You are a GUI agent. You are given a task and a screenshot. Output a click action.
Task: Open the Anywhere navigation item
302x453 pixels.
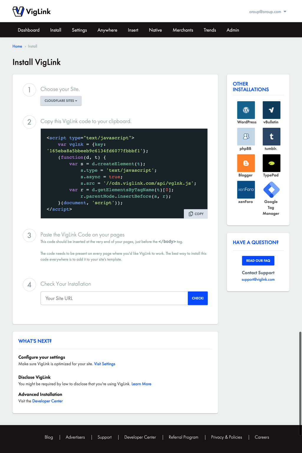pyautogui.click(x=107, y=30)
